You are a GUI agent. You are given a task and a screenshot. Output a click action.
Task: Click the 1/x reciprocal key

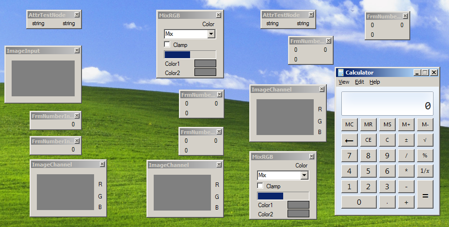tap(425, 171)
